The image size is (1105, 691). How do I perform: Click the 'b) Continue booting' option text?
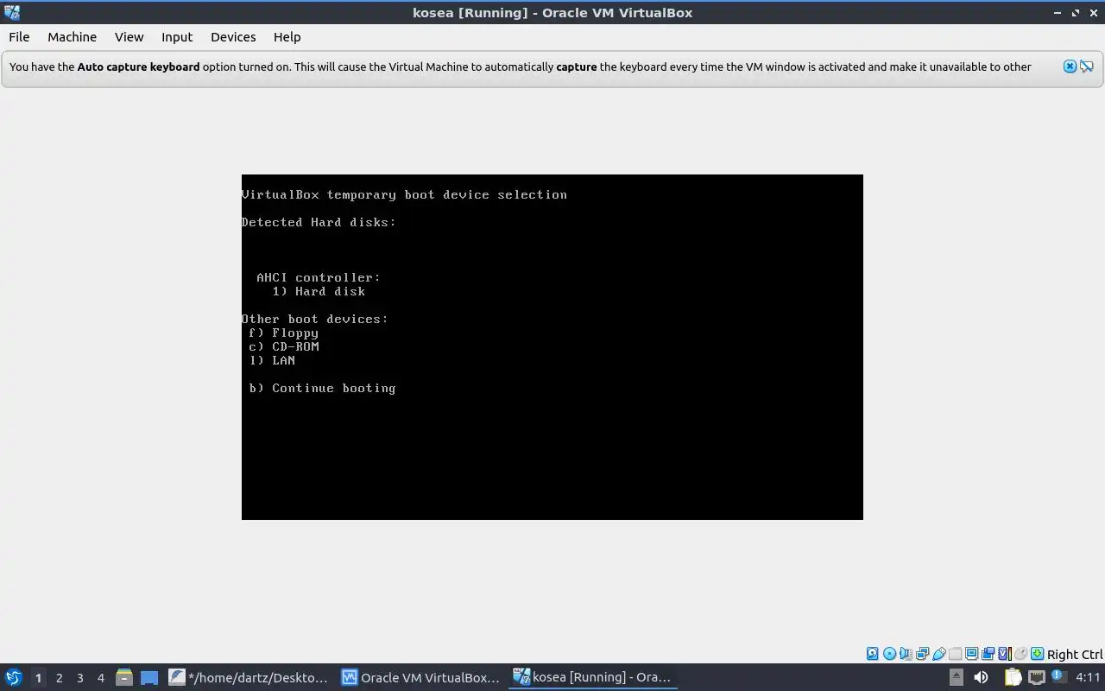coord(322,388)
